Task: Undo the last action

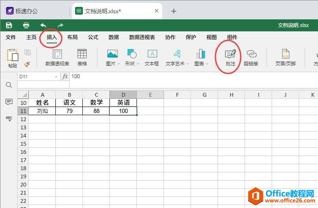Action: 43,25
